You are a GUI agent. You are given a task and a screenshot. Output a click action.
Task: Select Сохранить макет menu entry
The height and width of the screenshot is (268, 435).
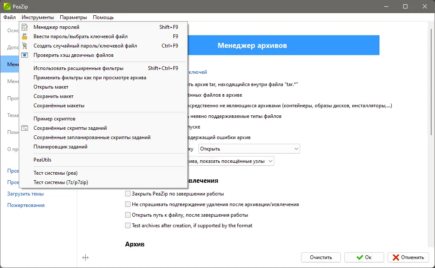103,96
